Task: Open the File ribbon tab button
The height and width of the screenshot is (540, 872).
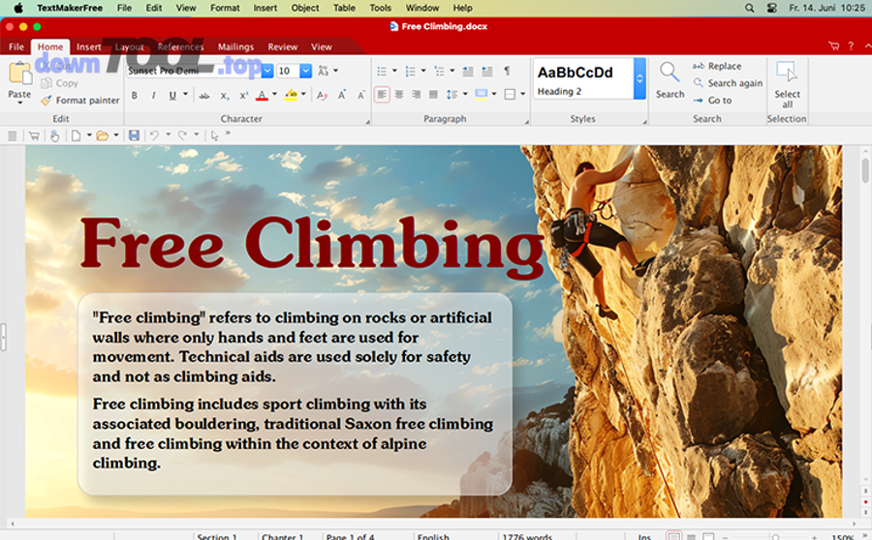Action: pyautogui.click(x=16, y=46)
